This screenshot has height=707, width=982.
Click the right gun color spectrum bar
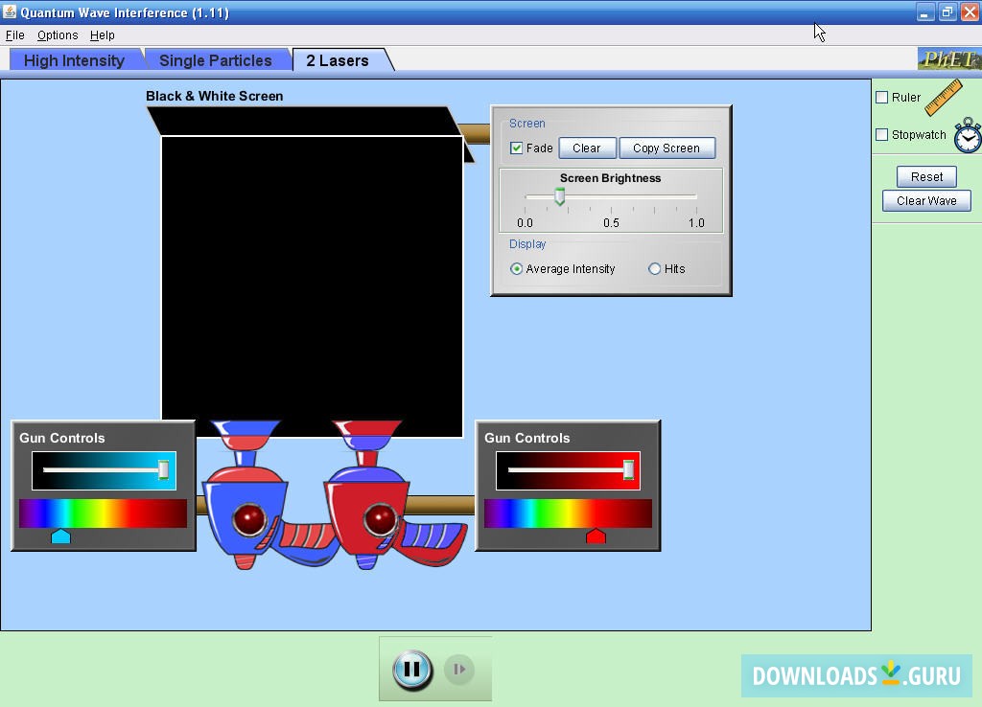click(x=568, y=513)
